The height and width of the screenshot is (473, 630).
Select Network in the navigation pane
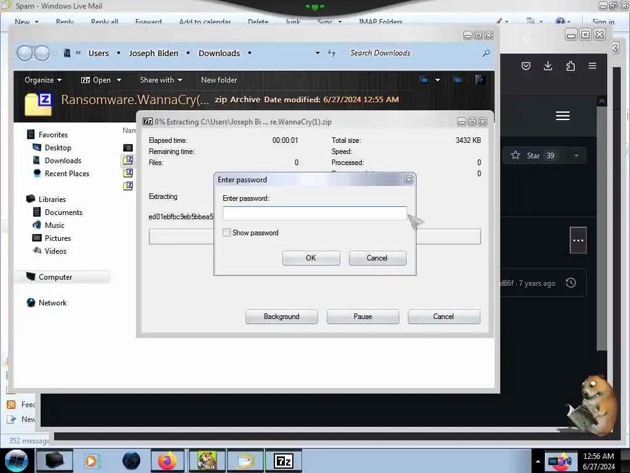click(x=53, y=303)
